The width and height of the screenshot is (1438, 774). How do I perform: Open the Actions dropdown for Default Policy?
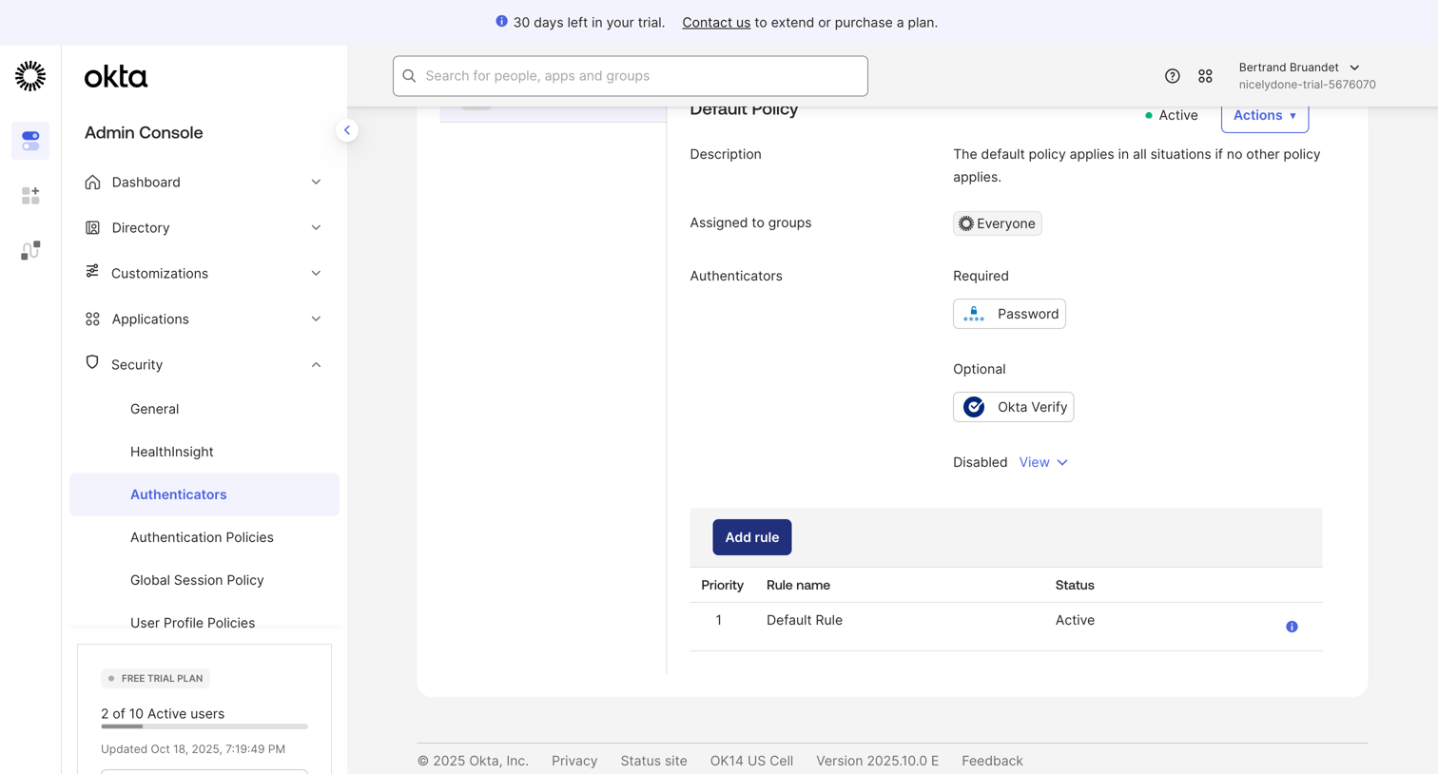[1265, 115]
